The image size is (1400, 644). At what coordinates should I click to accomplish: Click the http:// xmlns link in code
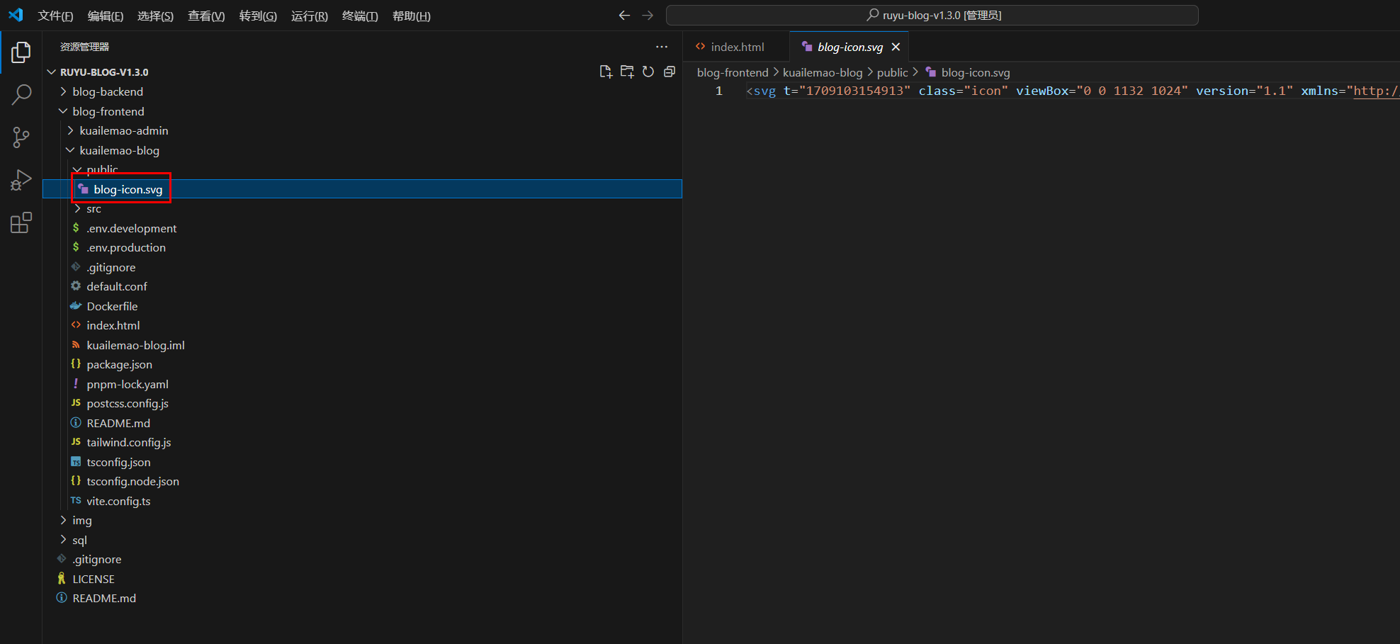[x=1376, y=91]
